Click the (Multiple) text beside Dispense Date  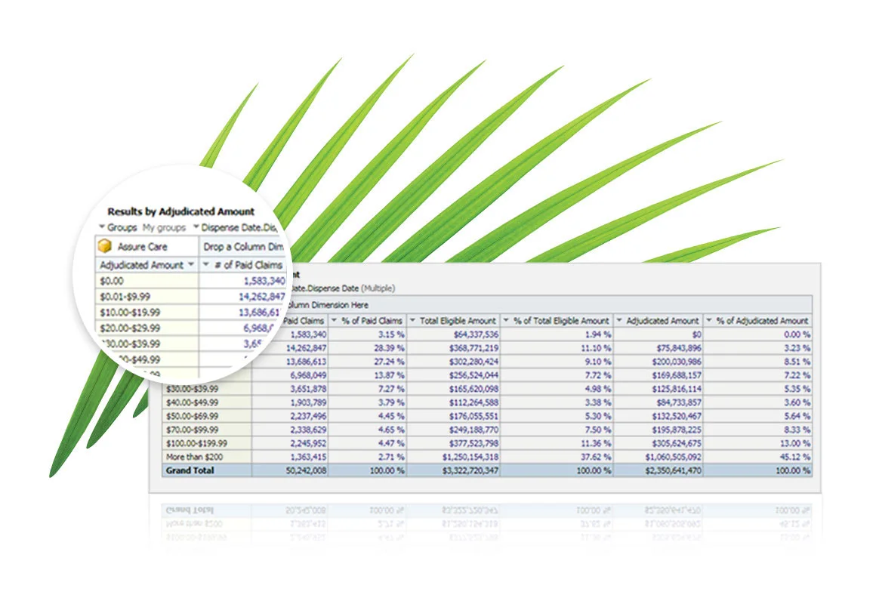click(378, 288)
